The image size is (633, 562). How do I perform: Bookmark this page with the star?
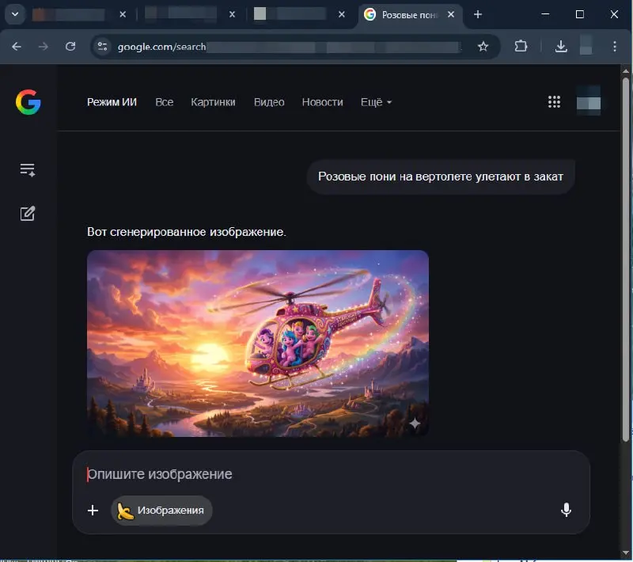coord(483,47)
